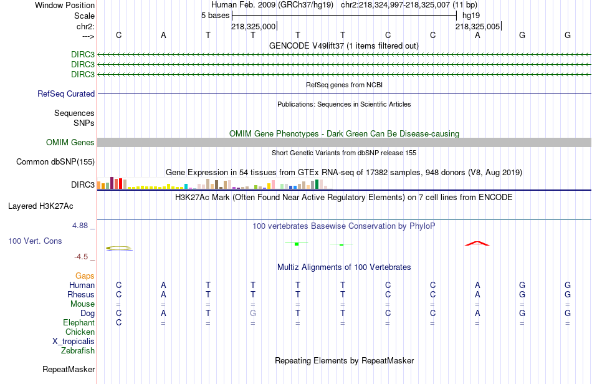Click the Publications: Sequences in Scientific Articles title
This screenshot has height=384, width=592.
coord(344,104)
